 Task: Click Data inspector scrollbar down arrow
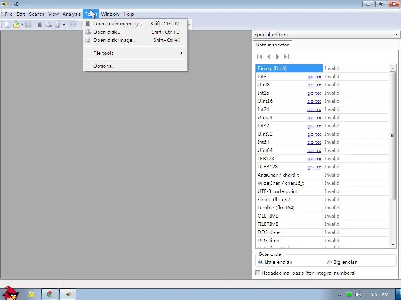[392, 245]
